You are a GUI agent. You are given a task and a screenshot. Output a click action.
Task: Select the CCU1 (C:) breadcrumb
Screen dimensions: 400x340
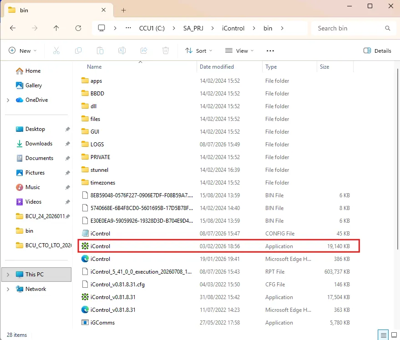tap(152, 28)
